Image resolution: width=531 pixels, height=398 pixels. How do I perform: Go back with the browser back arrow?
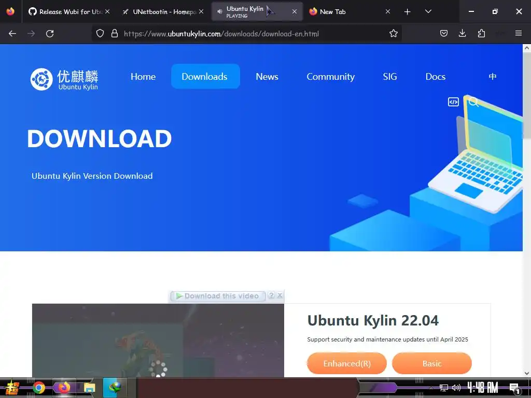point(12,34)
